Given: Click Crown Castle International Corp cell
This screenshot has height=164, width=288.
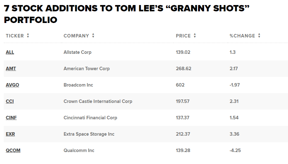Looking at the screenshot, I should coord(98,101).
